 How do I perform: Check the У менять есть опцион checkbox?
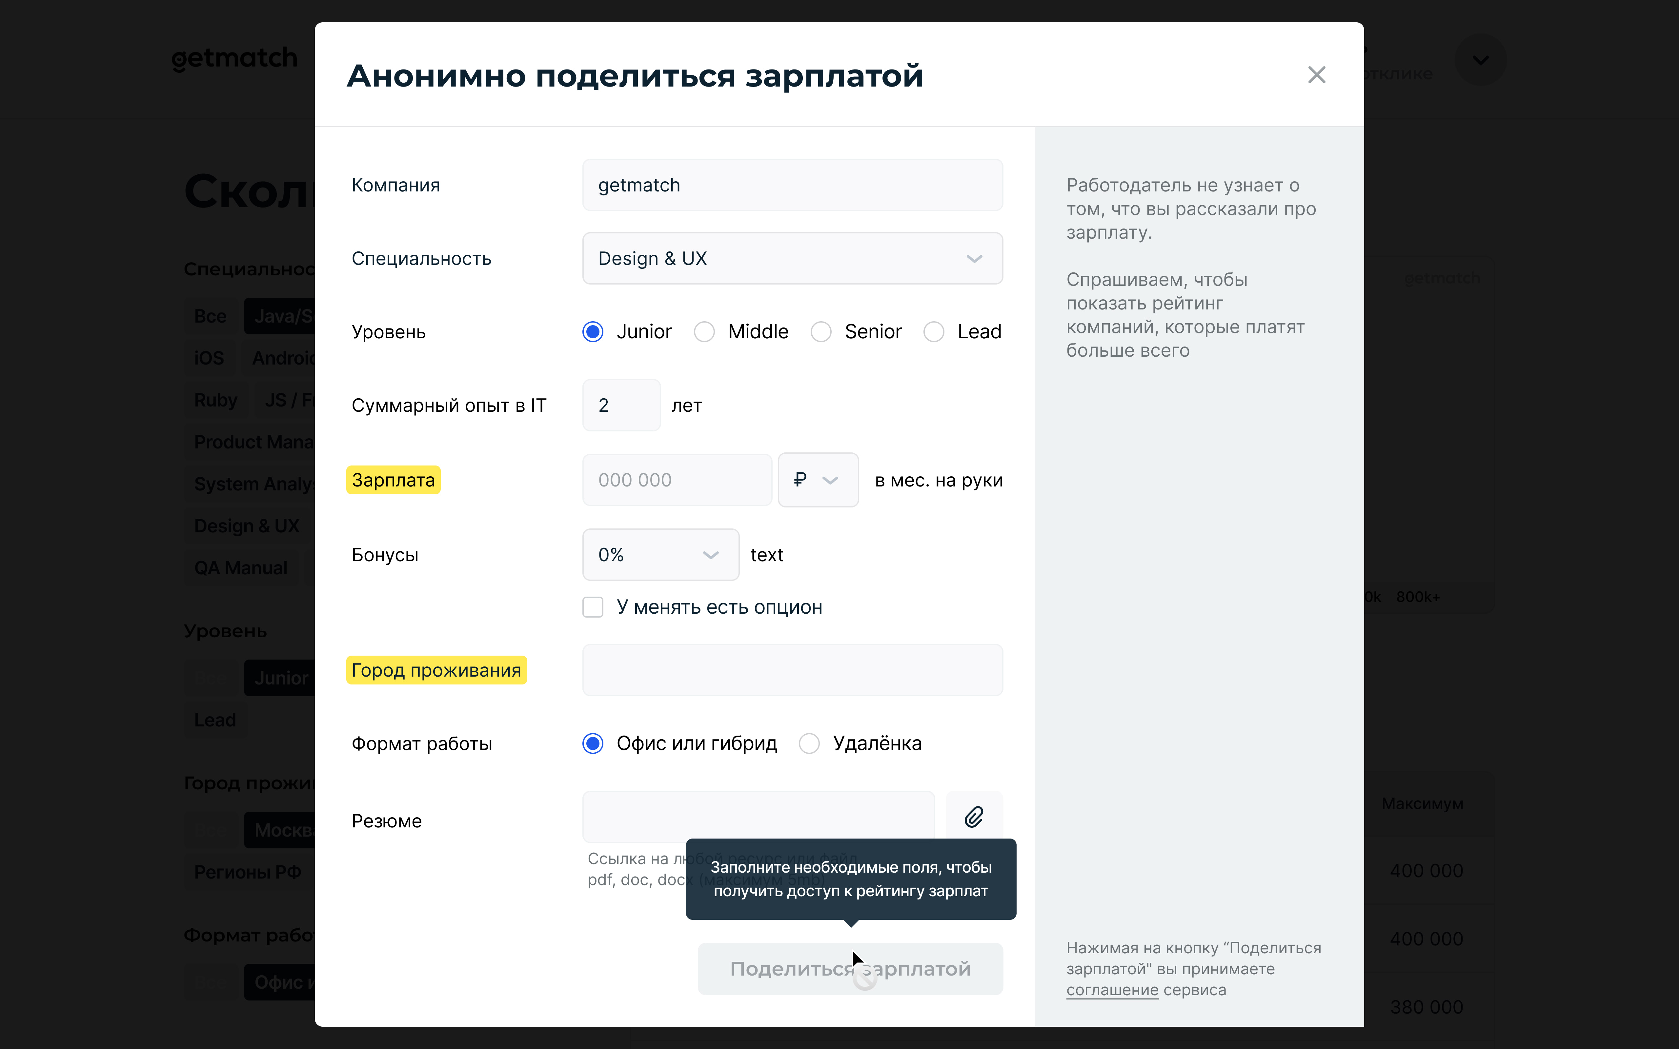[593, 607]
